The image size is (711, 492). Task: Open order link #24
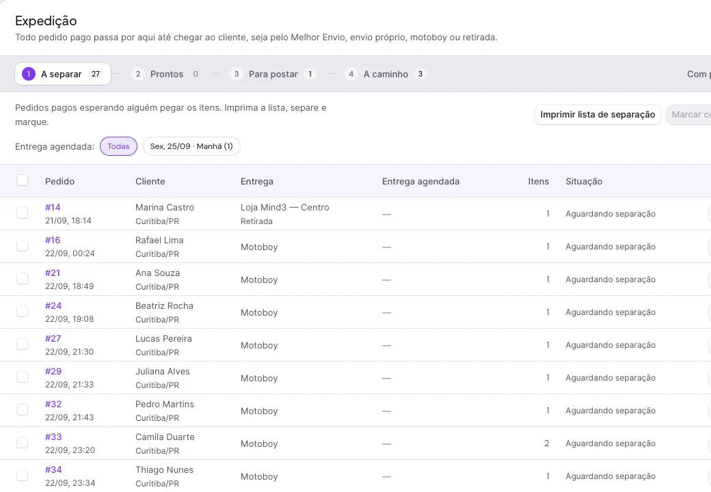53,306
